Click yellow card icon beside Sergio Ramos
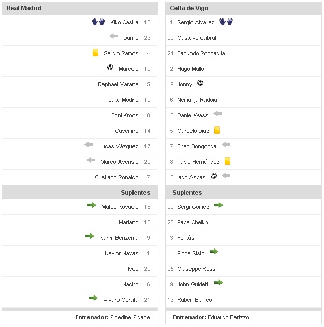The width and height of the screenshot is (324, 327). pos(95,53)
